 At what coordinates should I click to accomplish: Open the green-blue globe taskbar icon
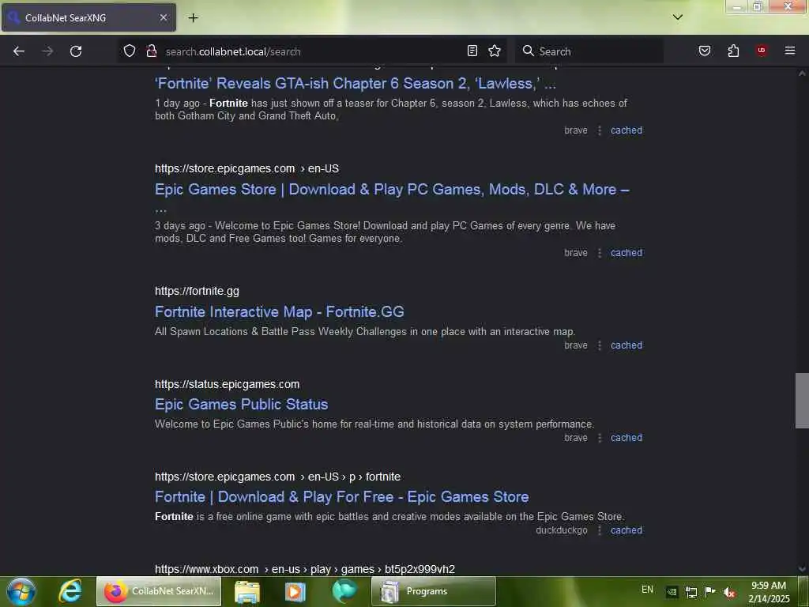344,591
